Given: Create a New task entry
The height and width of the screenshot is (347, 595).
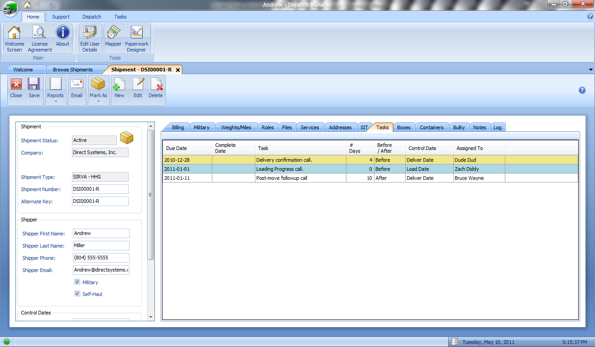Looking at the screenshot, I should 120,88.
